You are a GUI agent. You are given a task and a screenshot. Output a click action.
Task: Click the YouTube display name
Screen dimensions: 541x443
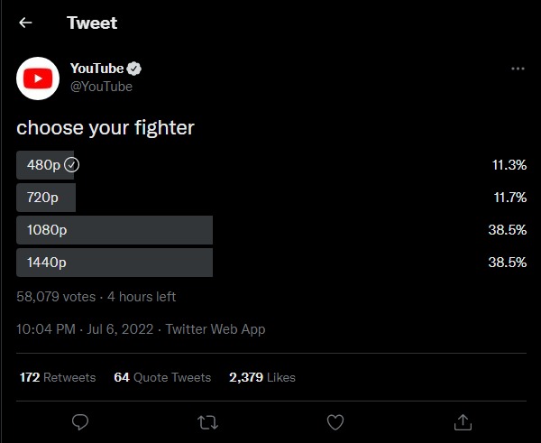[x=97, y=69]
